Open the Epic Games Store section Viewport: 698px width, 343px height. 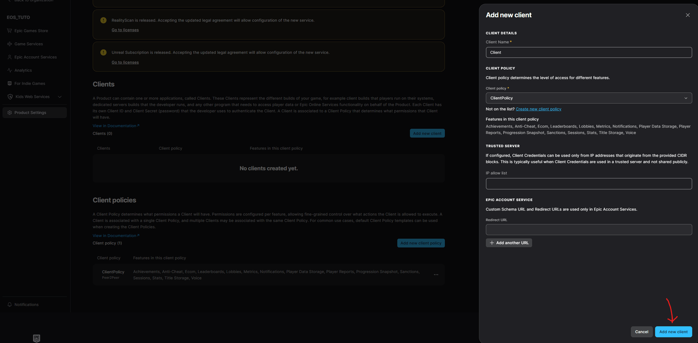click(31, 30)
